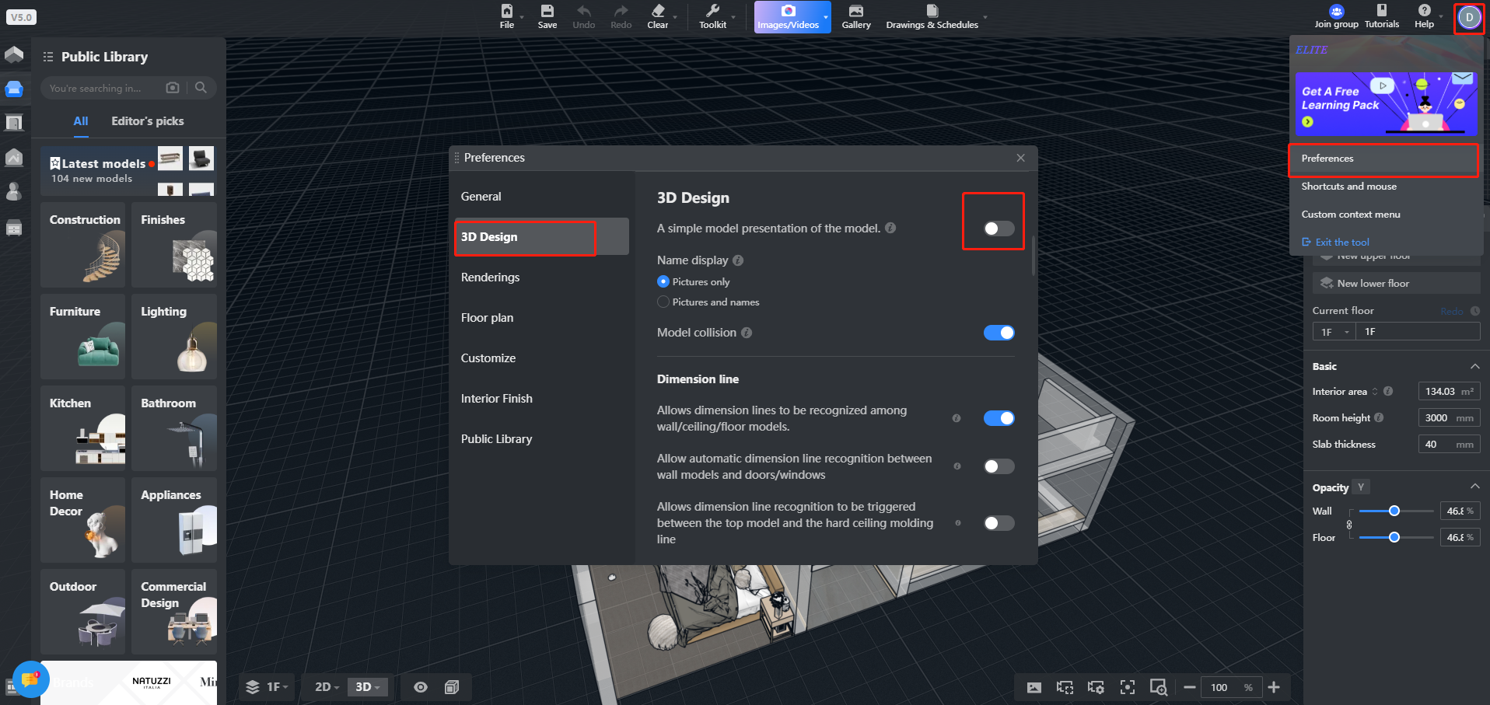Open Drawings & Schedules
This screenshot has height=705, width=1490.
(932, 16)
